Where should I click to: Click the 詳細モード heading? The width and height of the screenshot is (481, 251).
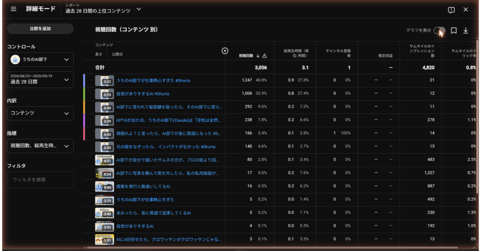click(x=40, y=9)
